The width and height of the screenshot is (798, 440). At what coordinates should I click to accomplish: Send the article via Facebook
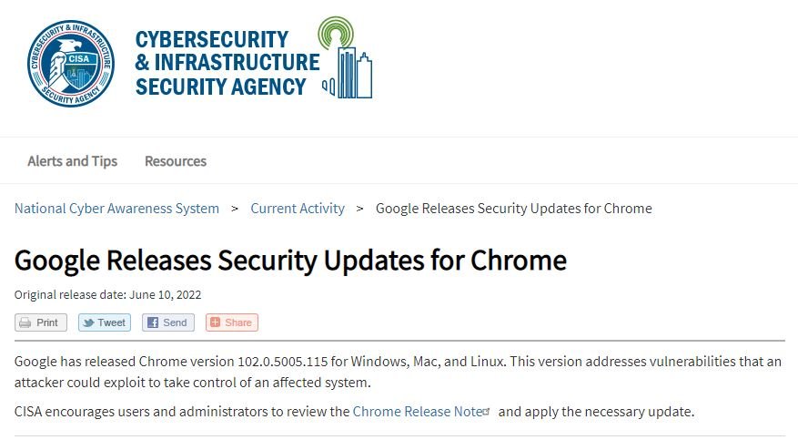tap(168, 322)
